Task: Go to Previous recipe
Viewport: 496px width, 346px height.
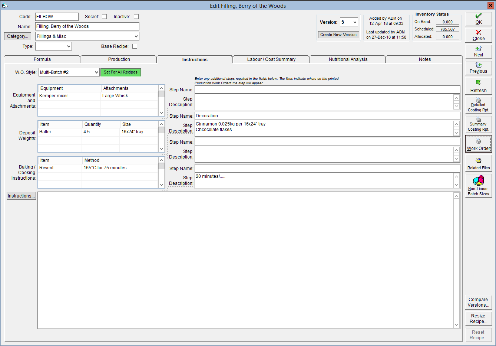Action: [479, 68]
